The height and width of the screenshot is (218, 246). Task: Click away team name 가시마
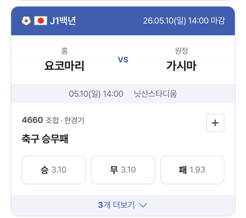(181, 66)
